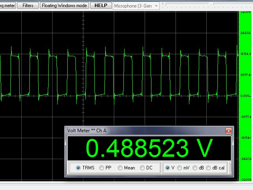
Task: Switch volt meter units to mV
Action: 180,168
